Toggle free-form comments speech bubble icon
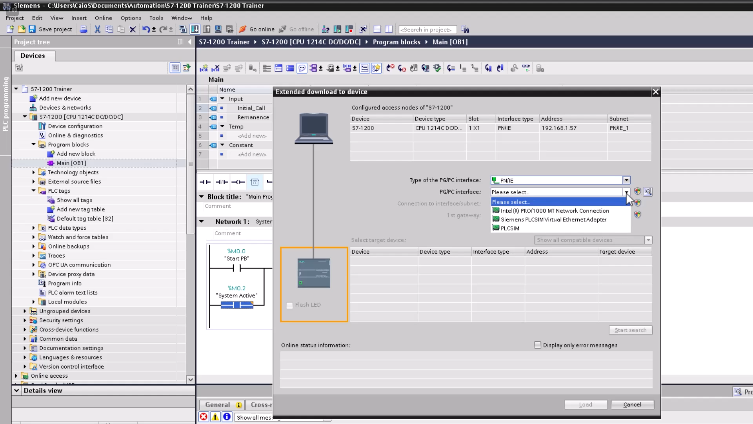 [302, 68]
